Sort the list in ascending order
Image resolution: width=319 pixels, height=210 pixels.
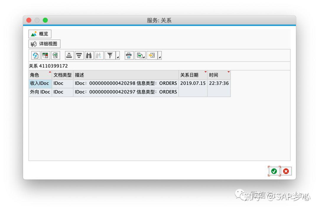coord(69,55)
